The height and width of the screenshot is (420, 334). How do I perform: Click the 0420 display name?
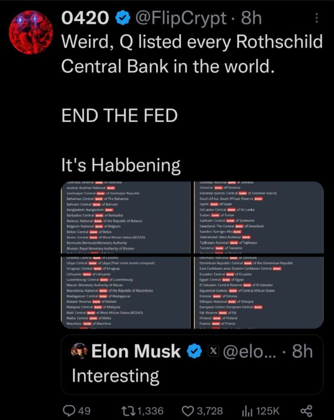pyautogui.click(x=85, y=18)
